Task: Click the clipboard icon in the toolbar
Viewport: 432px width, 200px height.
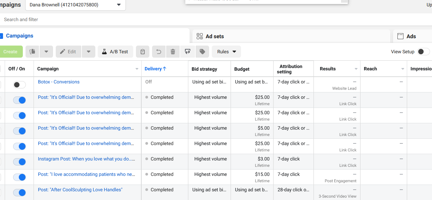Action: (143, 52)
